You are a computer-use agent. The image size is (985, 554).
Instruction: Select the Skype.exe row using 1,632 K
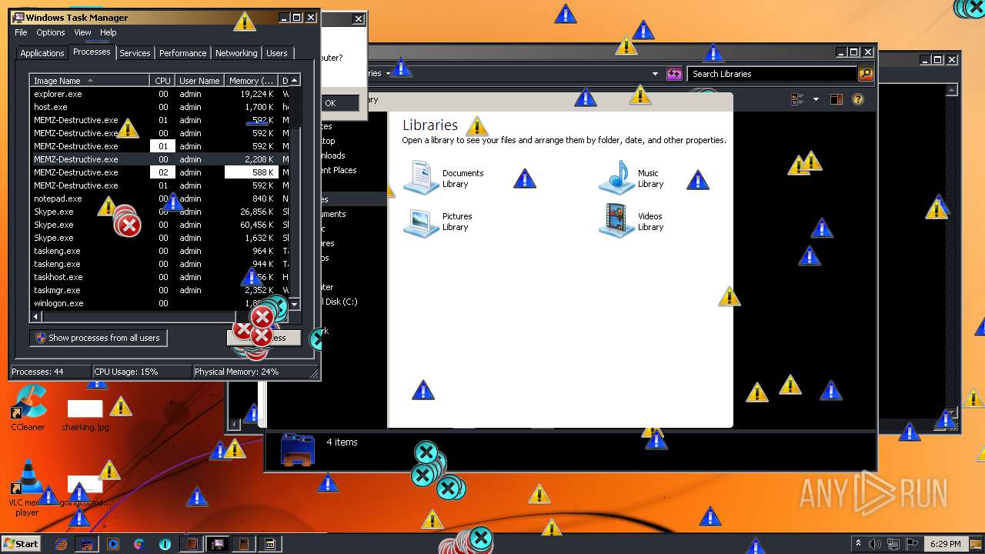coord(159,238)
